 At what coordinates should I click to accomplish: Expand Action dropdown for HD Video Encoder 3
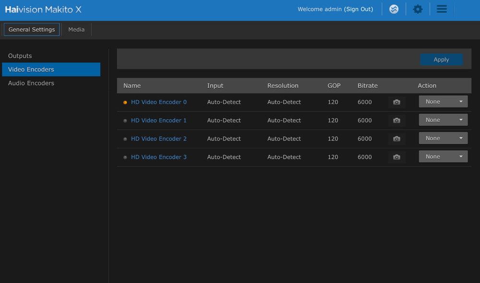[x=443, y=156]
